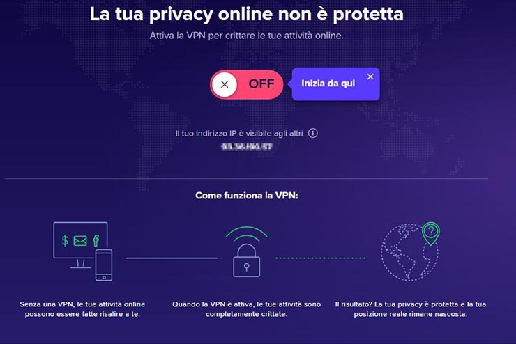Open the IP address info icon
Screen dimensions: 516x344
tap(313, 132)
